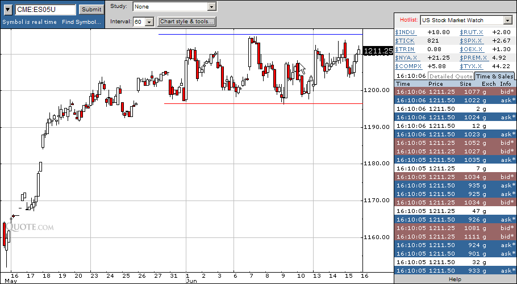Screen dimensions: 517x284
Task: Click the Help link below the sales list
Action: click(455, 279)
